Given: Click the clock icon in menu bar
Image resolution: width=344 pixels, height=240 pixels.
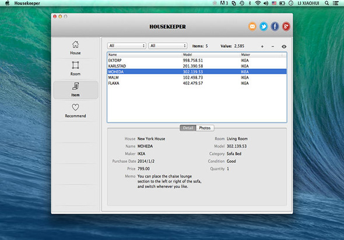Looking at the screenshot, I should pyautogui.click(x=291, y=3).
